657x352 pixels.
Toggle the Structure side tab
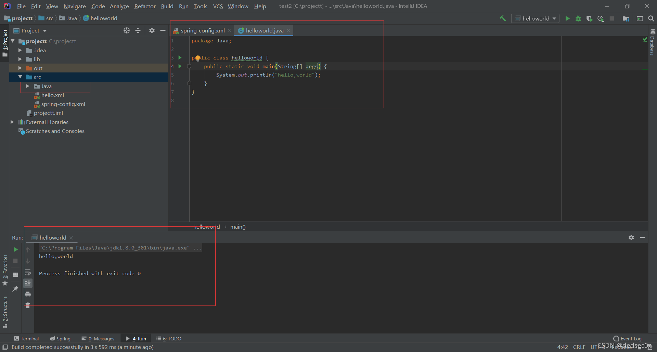pos(5,312)
